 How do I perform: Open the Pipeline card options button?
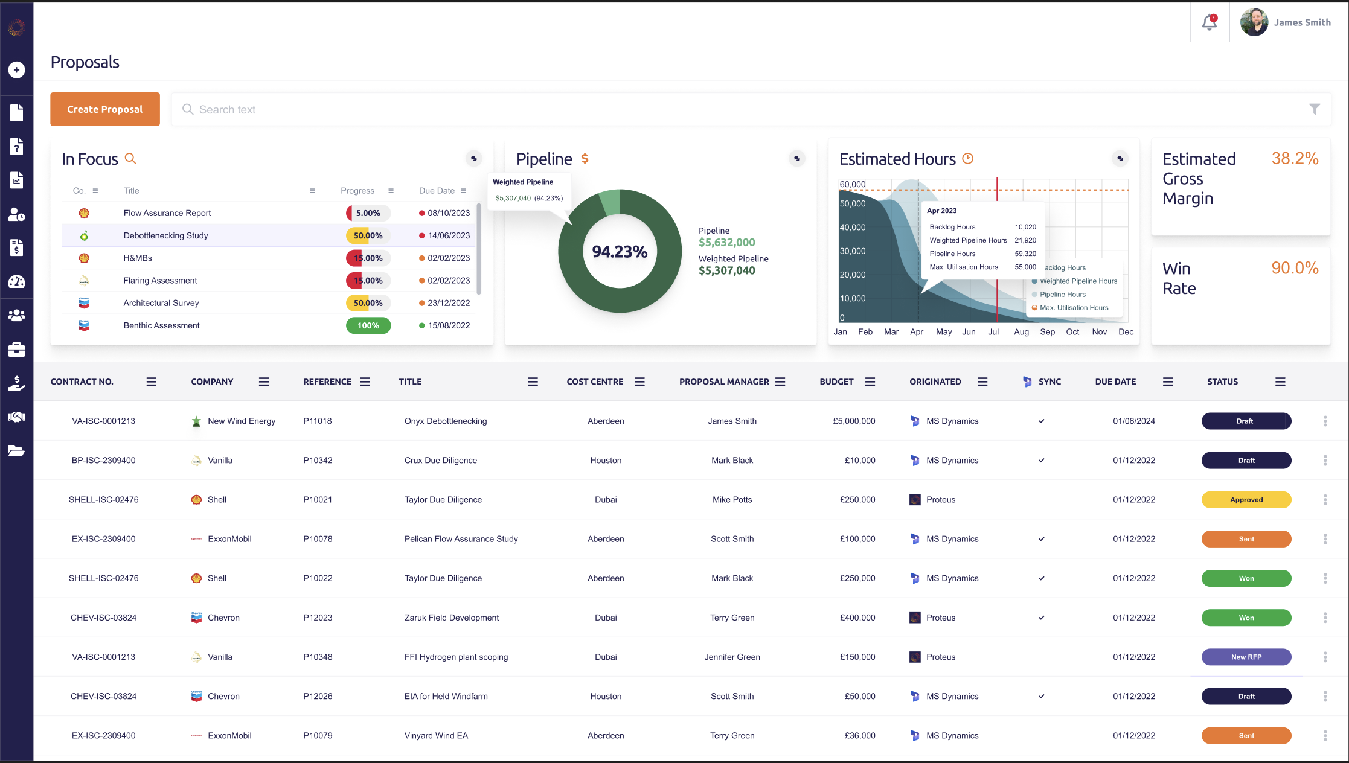pyautogui.click(x=797, y=159)
